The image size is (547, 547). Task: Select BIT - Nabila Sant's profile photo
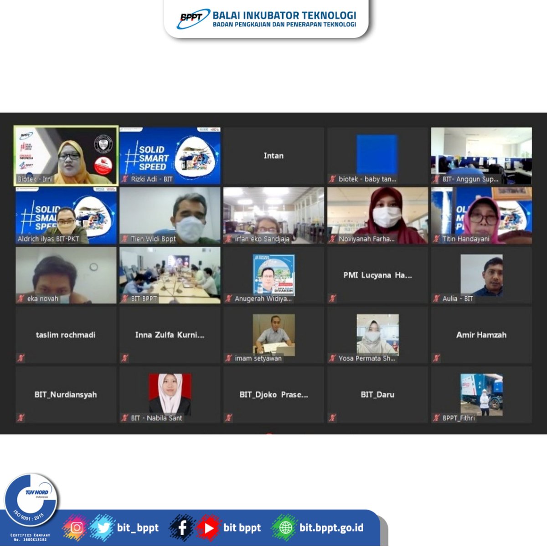(x=169, y=392)
